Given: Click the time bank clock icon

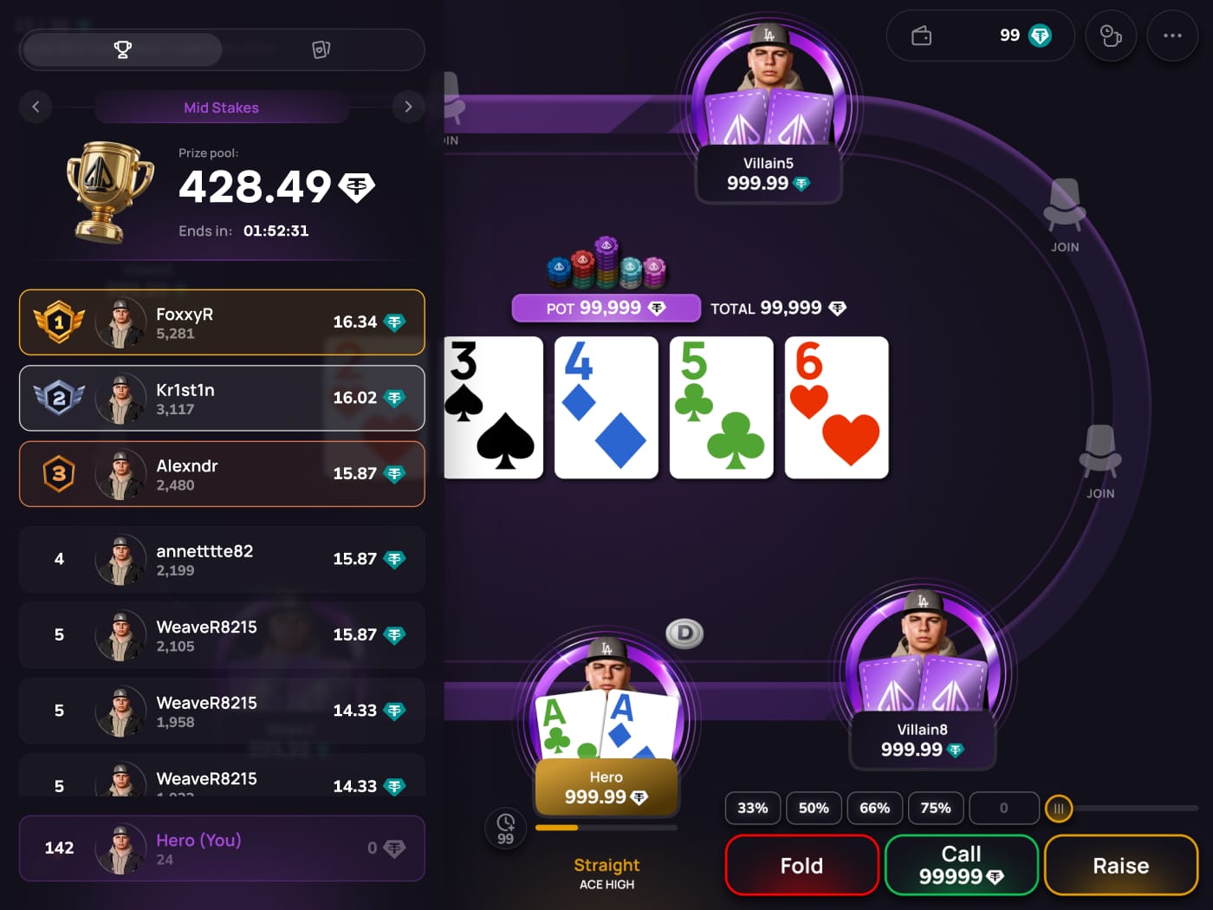Looking at the screenshot, I should (506, 829).
